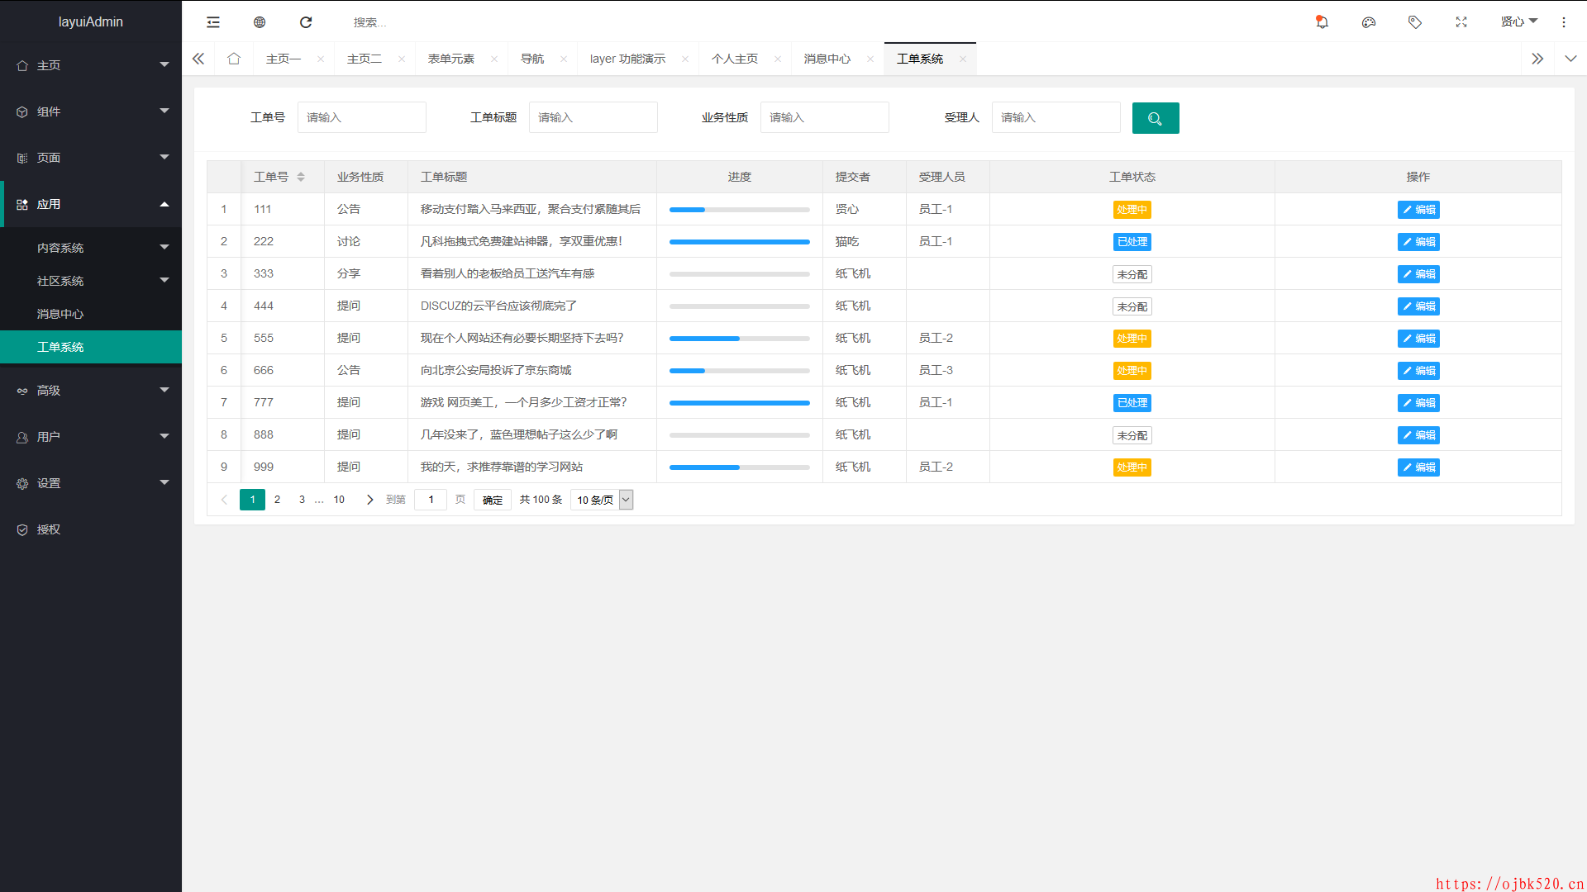The image size is (1587, 892).
Task: Edit the work order 777 row
Action: 1418,403
